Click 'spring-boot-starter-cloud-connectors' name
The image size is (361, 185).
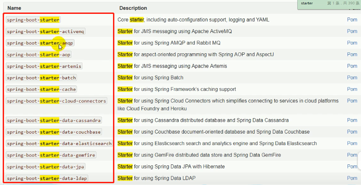(57, 101)
